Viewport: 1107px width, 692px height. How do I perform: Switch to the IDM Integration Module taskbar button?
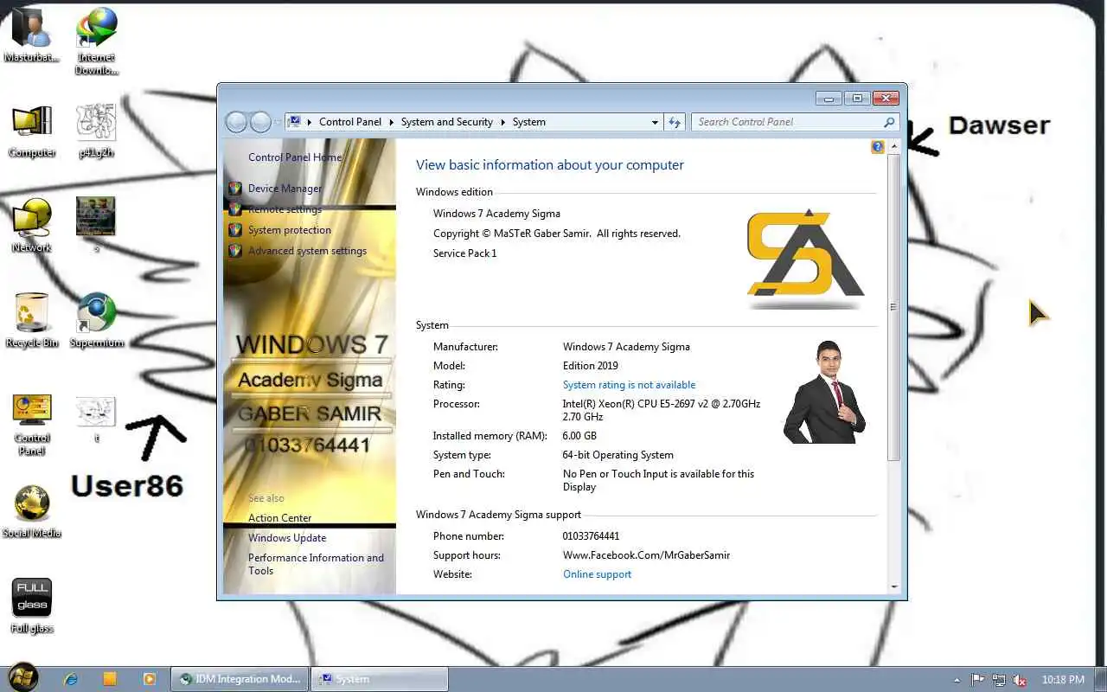pos(240,679)
